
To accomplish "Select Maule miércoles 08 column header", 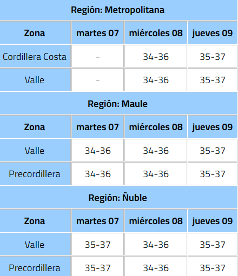I will [x=156, y=127].
